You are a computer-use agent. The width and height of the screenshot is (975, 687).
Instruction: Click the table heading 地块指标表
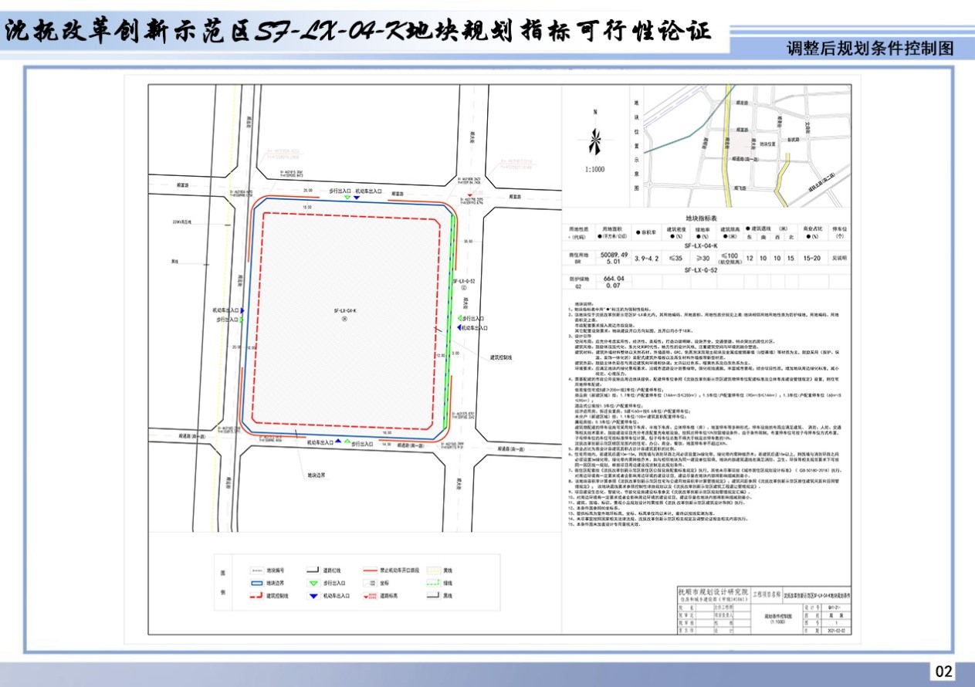tap(701, 219)
